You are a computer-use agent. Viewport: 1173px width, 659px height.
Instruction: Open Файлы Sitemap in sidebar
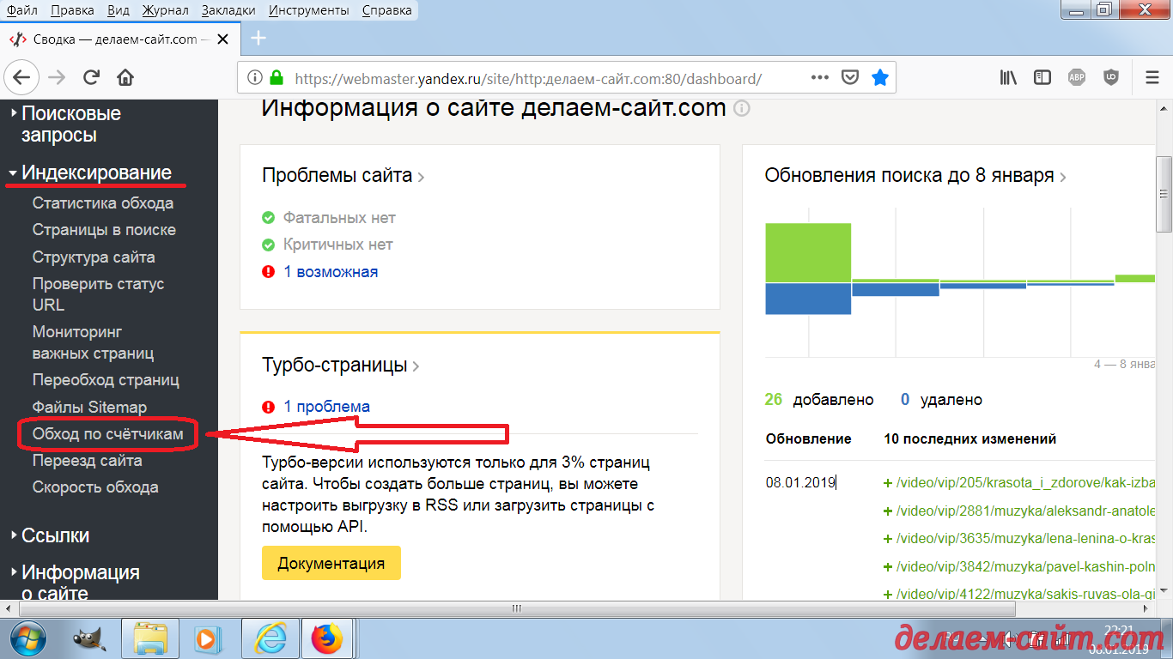point(89,408)
